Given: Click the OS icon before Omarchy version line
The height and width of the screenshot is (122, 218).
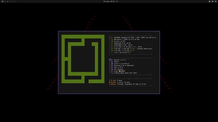Looking at the screenshot, I should point(110,60).
